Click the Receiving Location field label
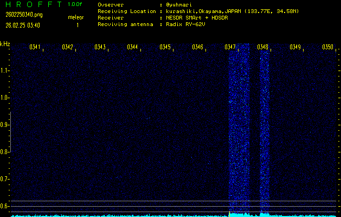Viewport: 341px width, 217px height. click(127, 11)
